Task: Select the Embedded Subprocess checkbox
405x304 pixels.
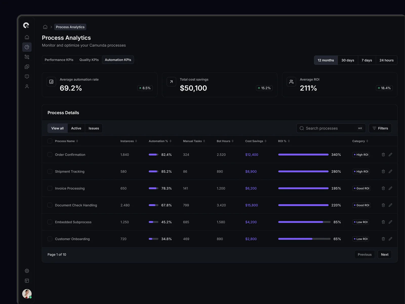Action: pyautogui.click(x=50, y=222)
